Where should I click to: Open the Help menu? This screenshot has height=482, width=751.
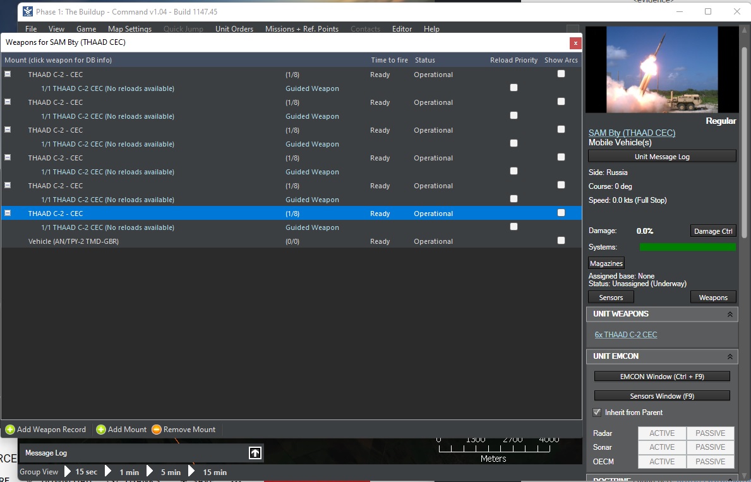(x=431, y=29)
